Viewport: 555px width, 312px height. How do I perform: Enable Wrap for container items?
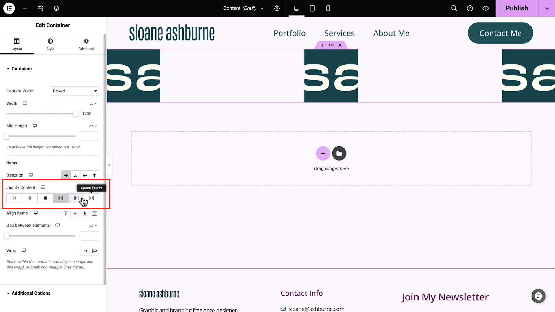point(95,251)
